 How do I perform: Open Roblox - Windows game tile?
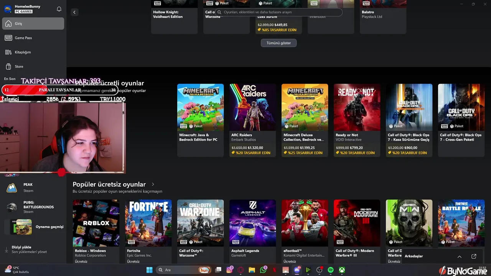point(96,232)
